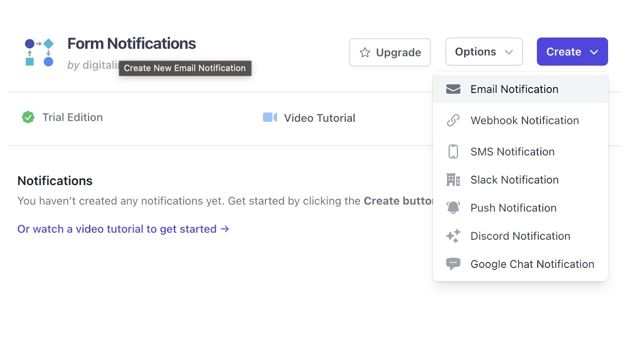Click the video camera icon
The height and width of the screenshot is (353, 628).
coord(270,117)
